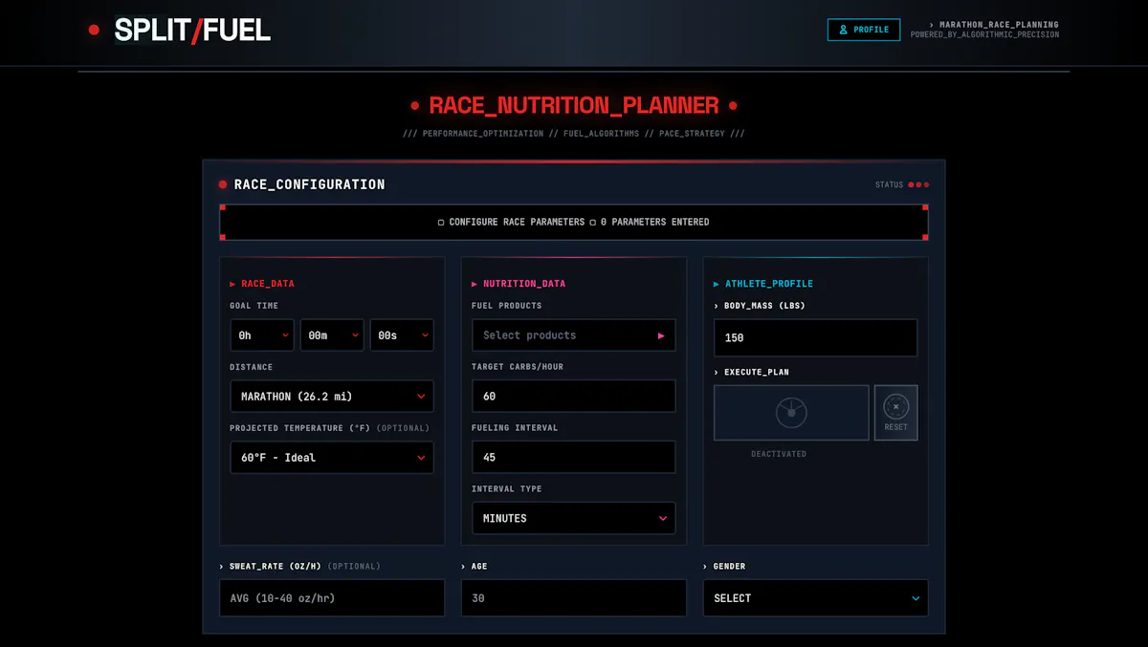Screen dimensions: 1148x647
Task: Open the Profile button in the header
Action: point(864,30)
